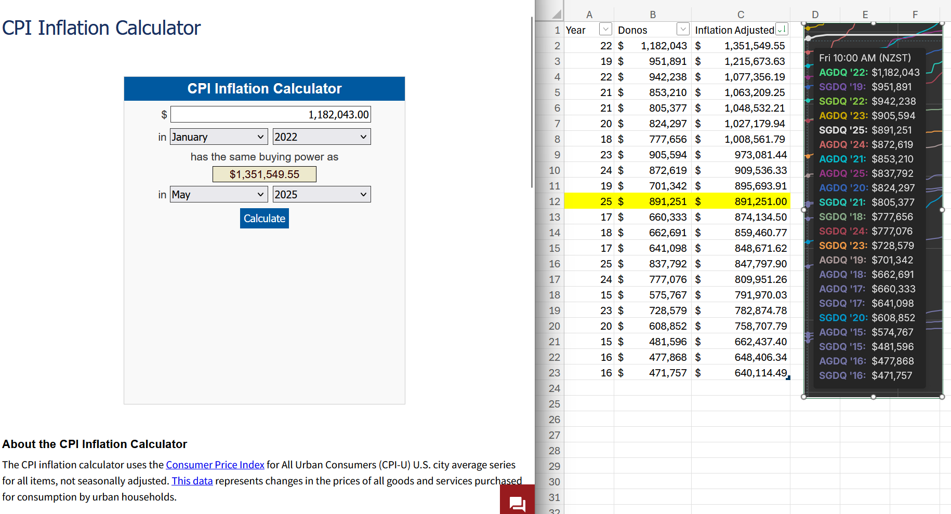The height and width of the screenshot is (514, 951).
Task: Open the chat feedback icon
Action: coord(517,500)
